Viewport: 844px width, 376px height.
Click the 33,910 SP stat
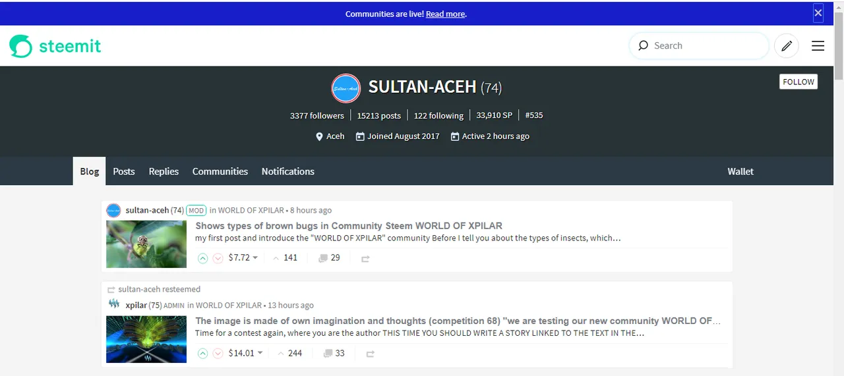495,115
